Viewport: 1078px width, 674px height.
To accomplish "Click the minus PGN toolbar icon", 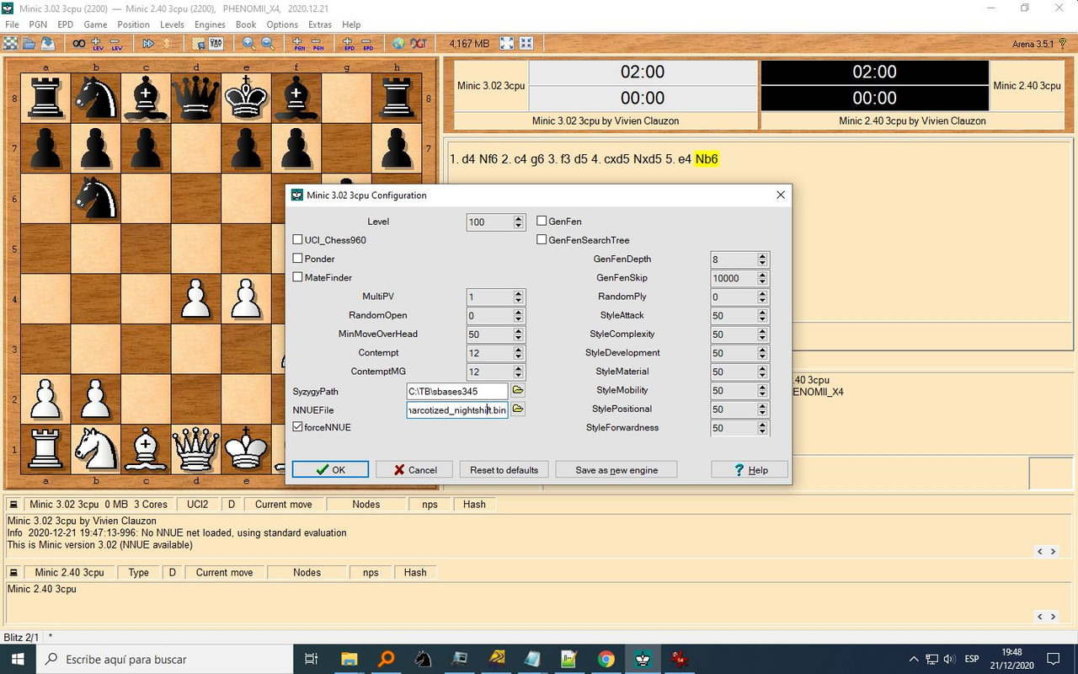I will click(318, 43).
